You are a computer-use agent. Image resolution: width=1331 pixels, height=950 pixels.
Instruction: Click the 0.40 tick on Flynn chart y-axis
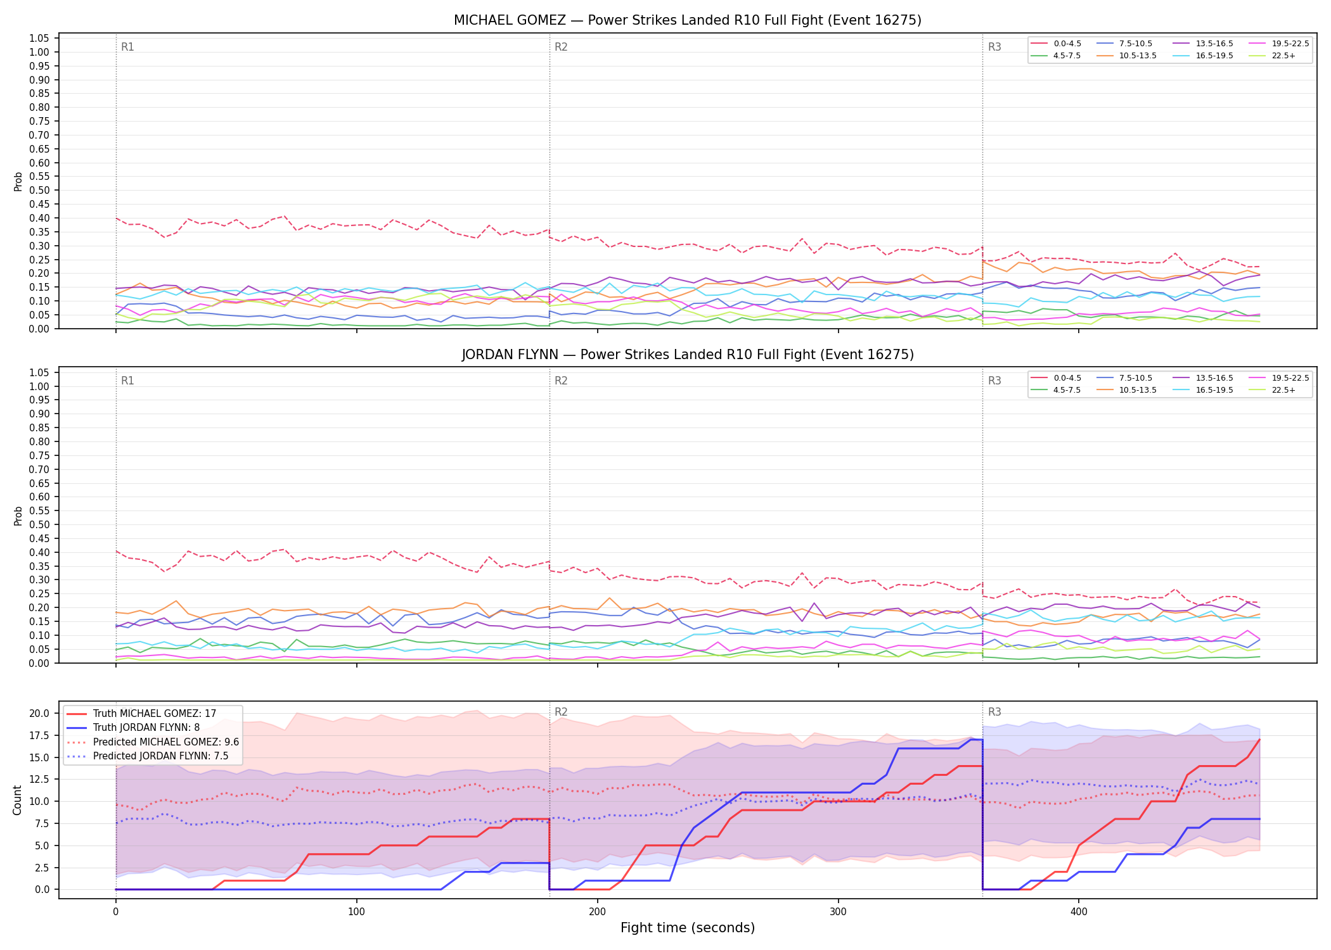tap(39, 552)
